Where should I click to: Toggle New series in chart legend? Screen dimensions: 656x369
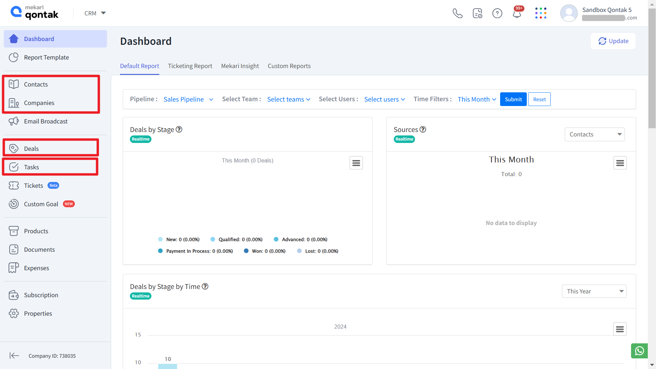179,239
